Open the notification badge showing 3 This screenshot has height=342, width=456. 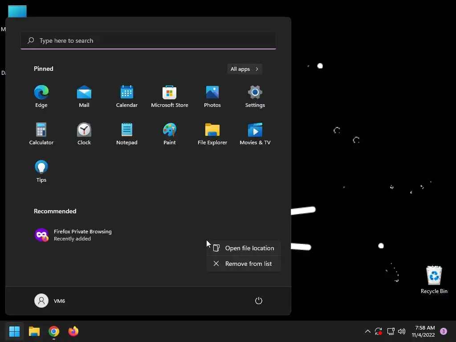point(444,331)
